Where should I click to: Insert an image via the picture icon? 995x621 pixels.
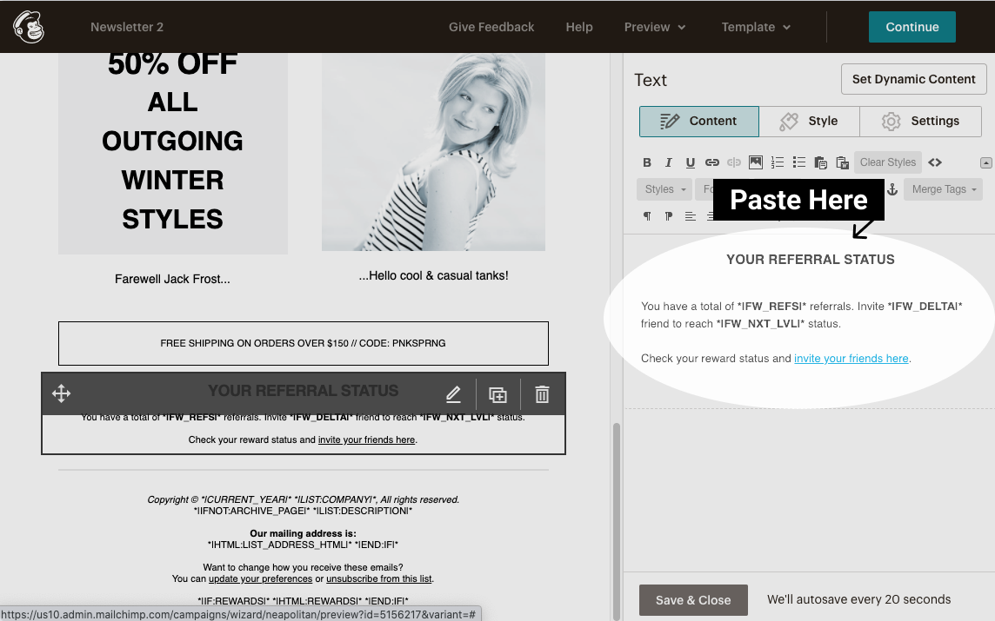pyautogui.click(x=755, y=162)
